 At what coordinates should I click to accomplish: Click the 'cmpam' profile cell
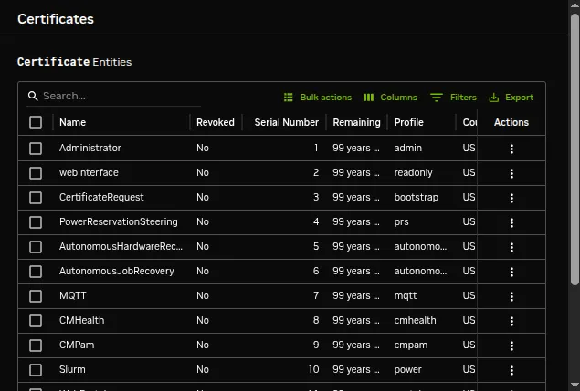click(411, 345)
